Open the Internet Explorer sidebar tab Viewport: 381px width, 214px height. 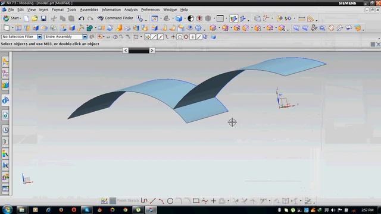tap(5, 115)
